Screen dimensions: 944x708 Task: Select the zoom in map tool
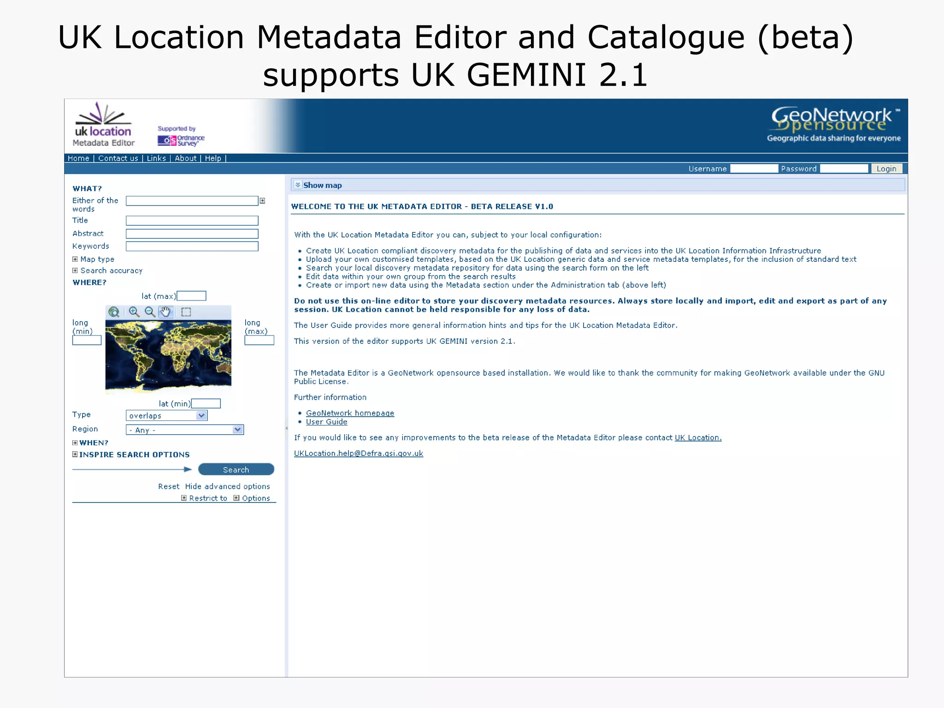point(134,312)
